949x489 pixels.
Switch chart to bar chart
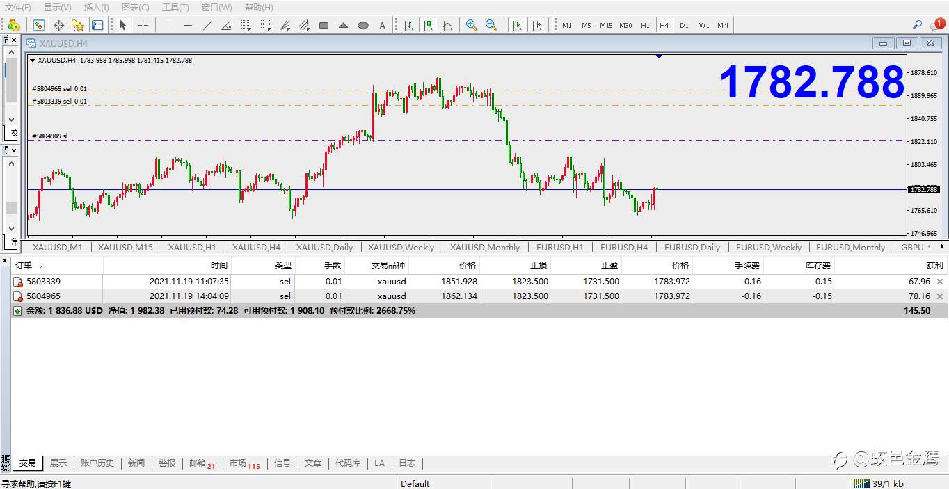408,25
